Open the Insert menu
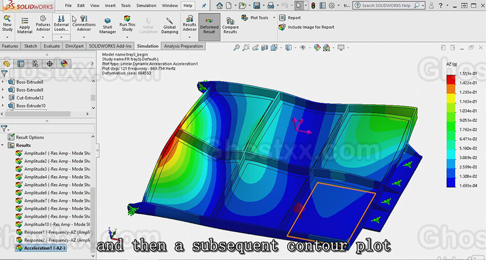The height and width of the screenshot is (260, 486). [110, 6]
